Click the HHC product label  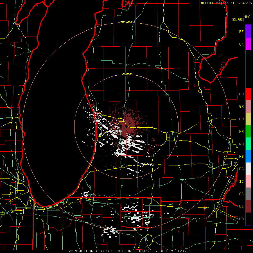pos(247,17)
